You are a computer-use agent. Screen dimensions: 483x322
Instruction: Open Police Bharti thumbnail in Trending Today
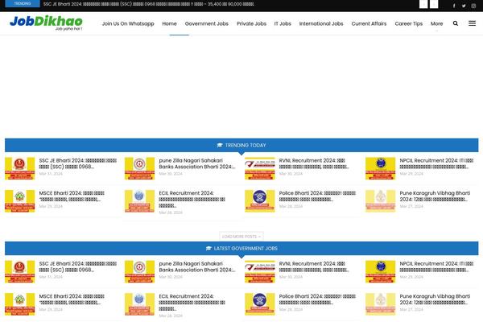pos(260,201)
